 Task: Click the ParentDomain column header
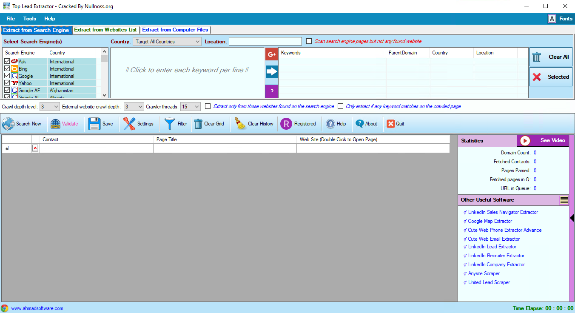click(408, 53)
